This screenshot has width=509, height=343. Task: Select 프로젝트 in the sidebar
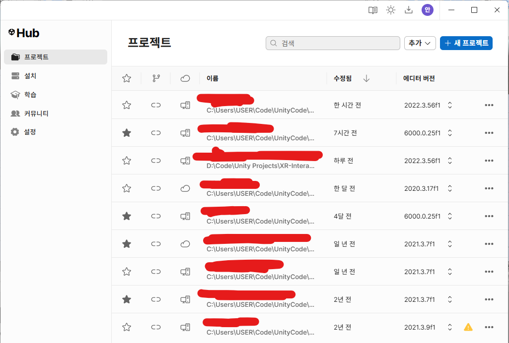point(56,57)
